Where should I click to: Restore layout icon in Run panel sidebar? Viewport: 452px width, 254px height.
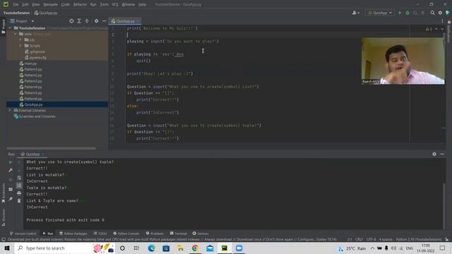[11, 190]
